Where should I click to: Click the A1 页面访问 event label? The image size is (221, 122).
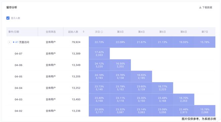22,42
